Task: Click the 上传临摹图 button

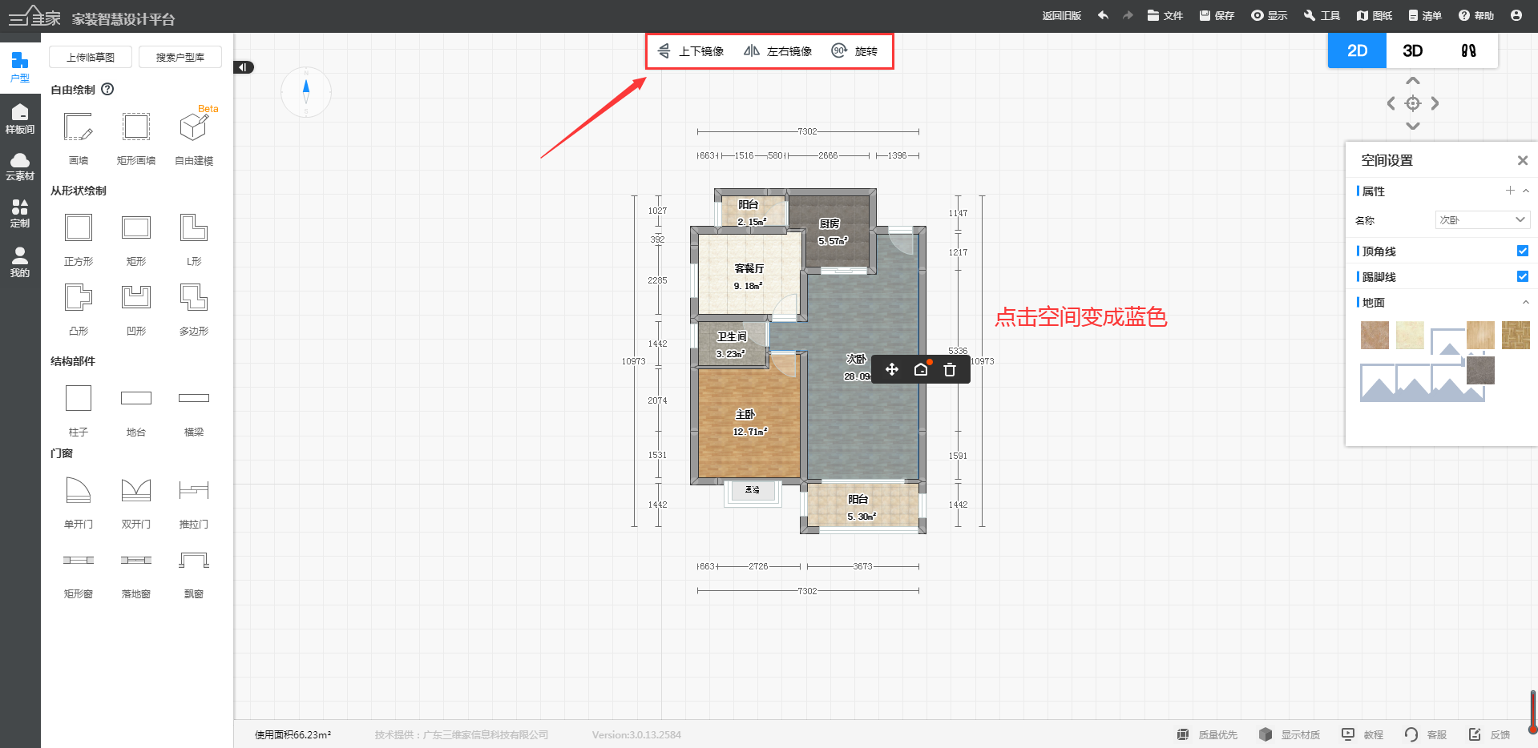Action: coord(91,57)
